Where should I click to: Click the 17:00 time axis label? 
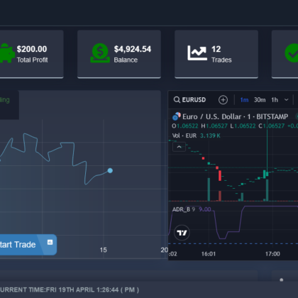272,254
